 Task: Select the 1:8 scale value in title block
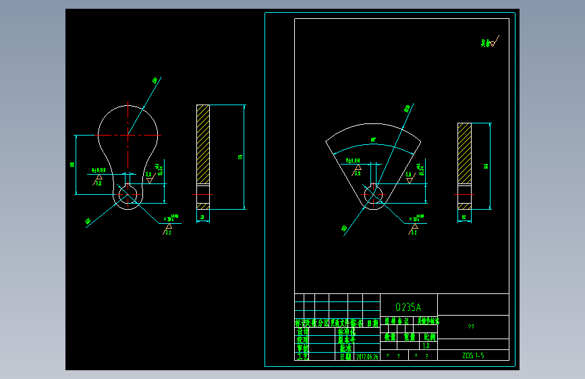click(426, 346)
